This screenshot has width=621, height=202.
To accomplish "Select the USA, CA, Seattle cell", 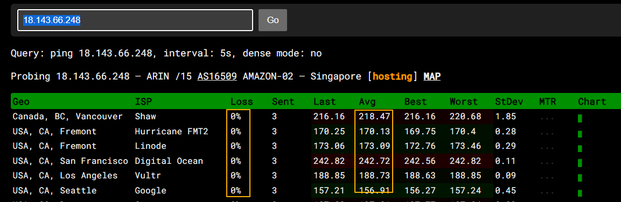I will tap(54, 191).
